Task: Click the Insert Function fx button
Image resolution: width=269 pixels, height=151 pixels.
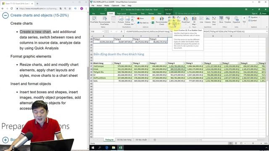Action: coord(121,31)
